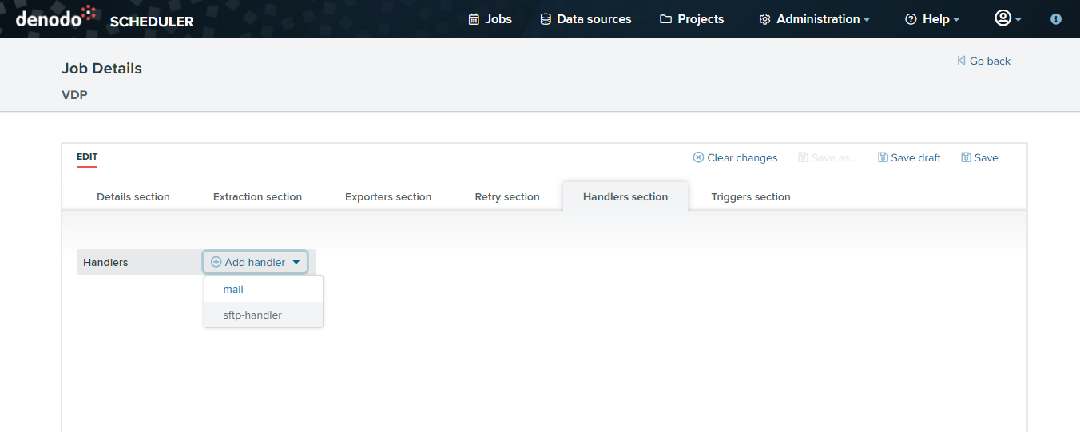Viewport: 1080px width, 432px height.
Task: Click the Save button text
Action: click(x=986, y=157)
